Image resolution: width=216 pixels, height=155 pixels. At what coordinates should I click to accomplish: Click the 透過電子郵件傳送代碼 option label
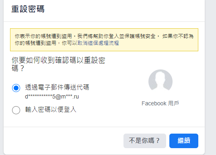coord(57,87)
